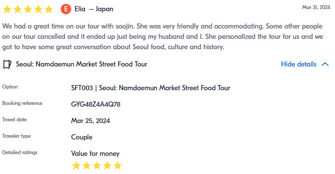
Task: Click booking reference GYG48Z4A4Q78
Action: 96,104
